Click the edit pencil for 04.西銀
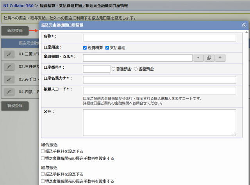Viewport: 250px width, 185px height. [x=9, y=92]
